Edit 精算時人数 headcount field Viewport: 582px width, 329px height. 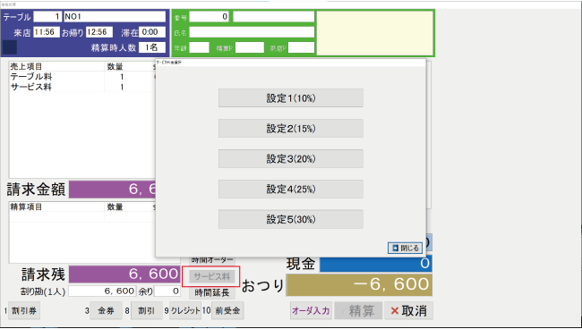click(x=152, y=47)
